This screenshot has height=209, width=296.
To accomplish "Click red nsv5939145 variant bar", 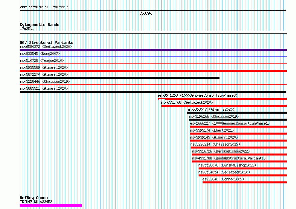I will [238, 141].
